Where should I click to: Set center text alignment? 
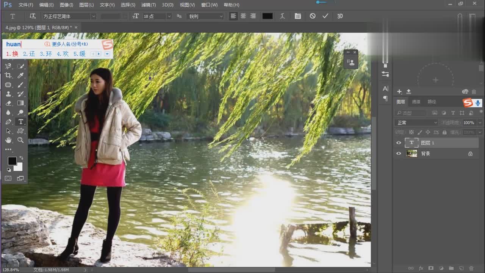click(243, 16)
